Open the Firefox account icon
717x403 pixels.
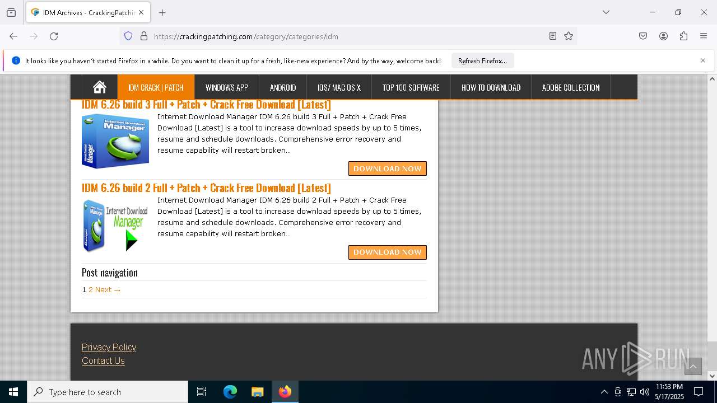(x=663, y=36)
